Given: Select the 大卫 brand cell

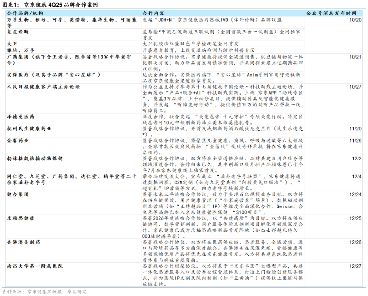Looking at the screenshot, I should pos(13,44).
